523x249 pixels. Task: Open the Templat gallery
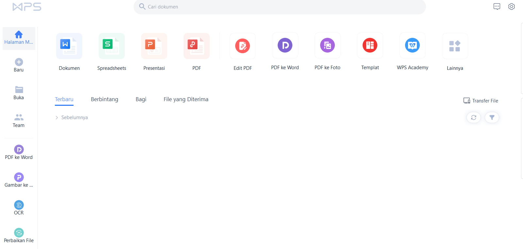[370, 46]
